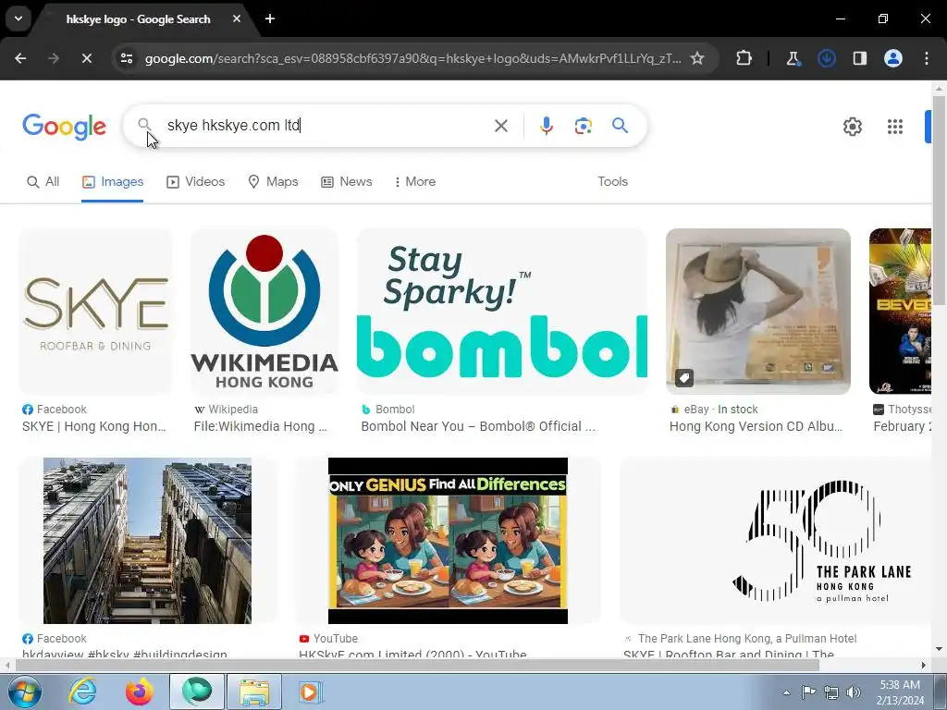This screenshot has height=710, width=947.
Task: Focus the Google search input field
Action: coord(326,126)
